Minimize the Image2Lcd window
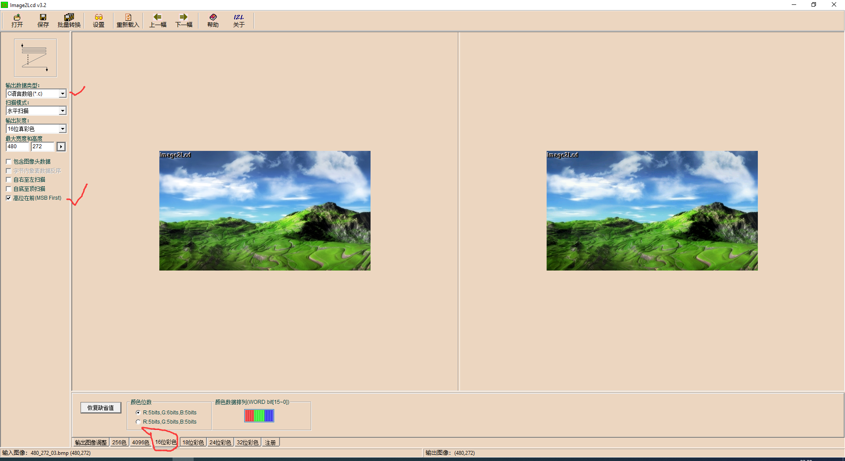Screen dimensions: 845x461 794,5
